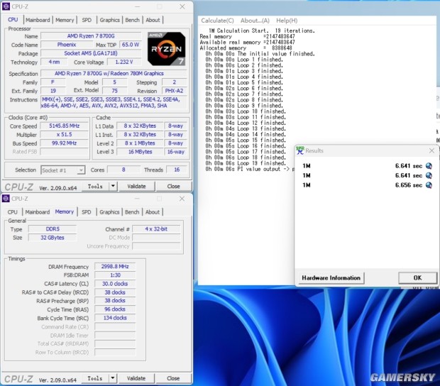The height and width of the screenshot is (386, 440).
Task: Select Memory tab in bottom CPU-Z window
Action: point(65,211)
